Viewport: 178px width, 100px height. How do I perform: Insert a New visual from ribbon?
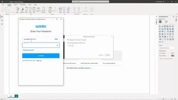[60, 10]
